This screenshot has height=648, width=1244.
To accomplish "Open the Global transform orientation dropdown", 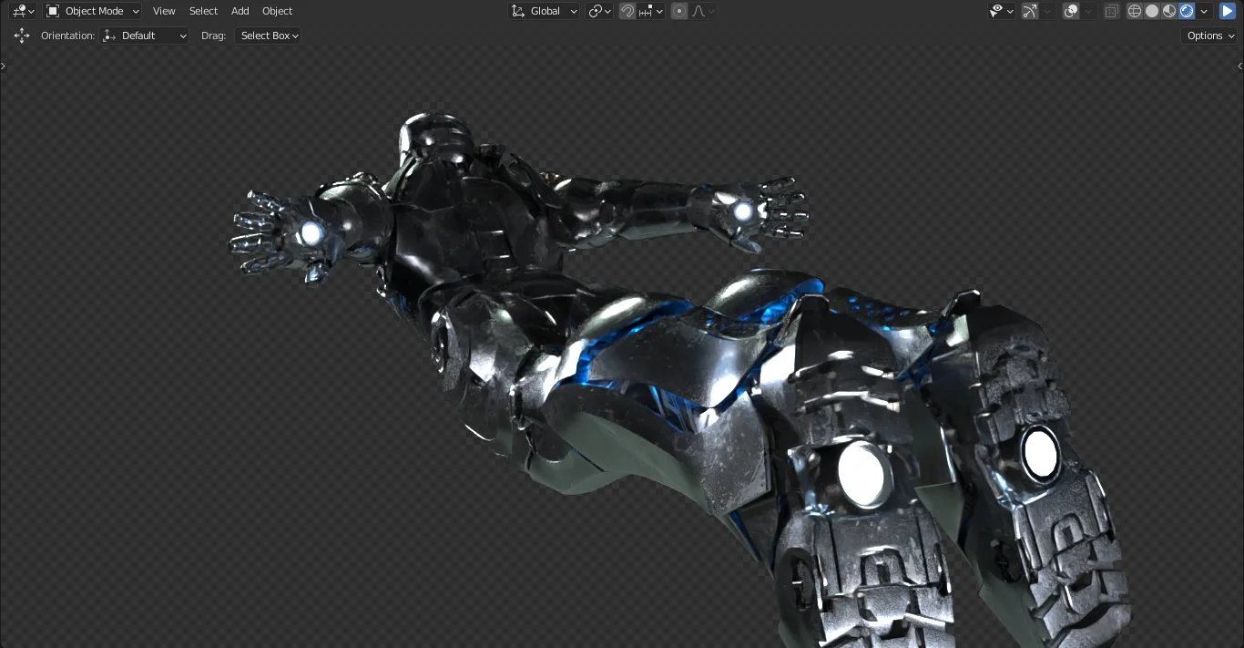I will (x=544, y=11).
